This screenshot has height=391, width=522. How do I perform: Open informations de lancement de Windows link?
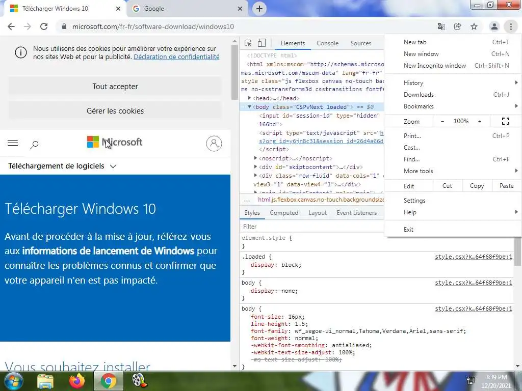pyautogui.click(x=108, y=250)
